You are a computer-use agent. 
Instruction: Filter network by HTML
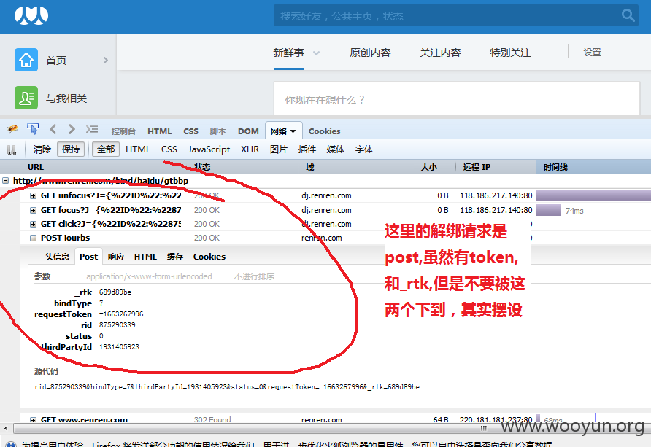[x=138, y=149]
